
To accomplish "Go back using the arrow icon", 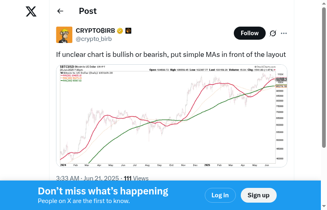I will click(x=60, y=11).
